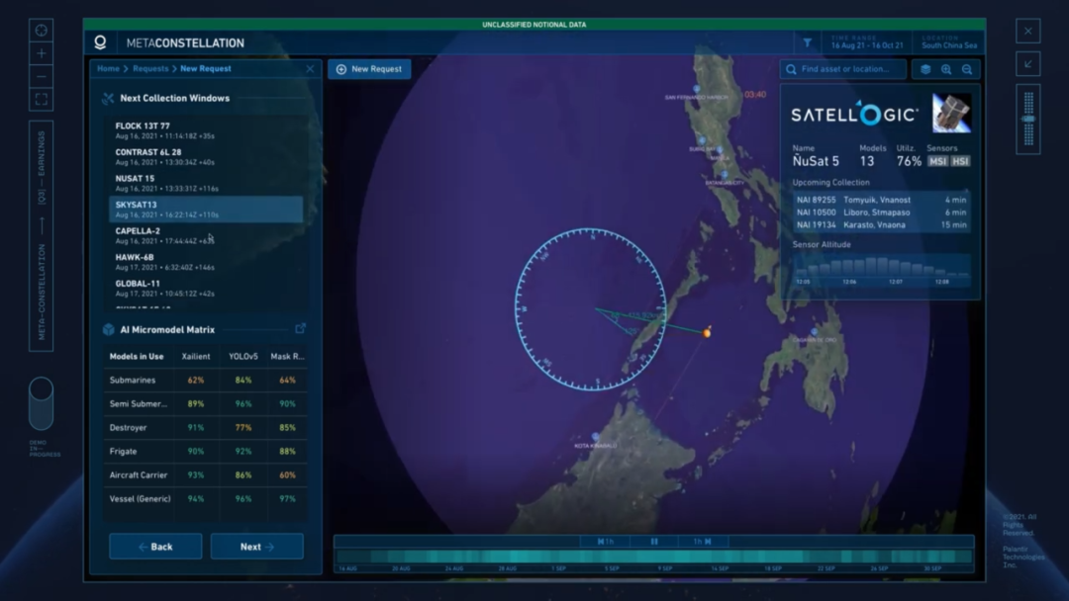Click the Xailient column header
The height and width of the screenshot is (601, 1069).
(196, 357)
